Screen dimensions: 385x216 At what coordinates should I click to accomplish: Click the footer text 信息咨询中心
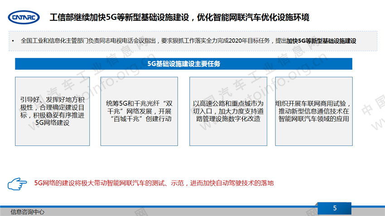[28, 212]
